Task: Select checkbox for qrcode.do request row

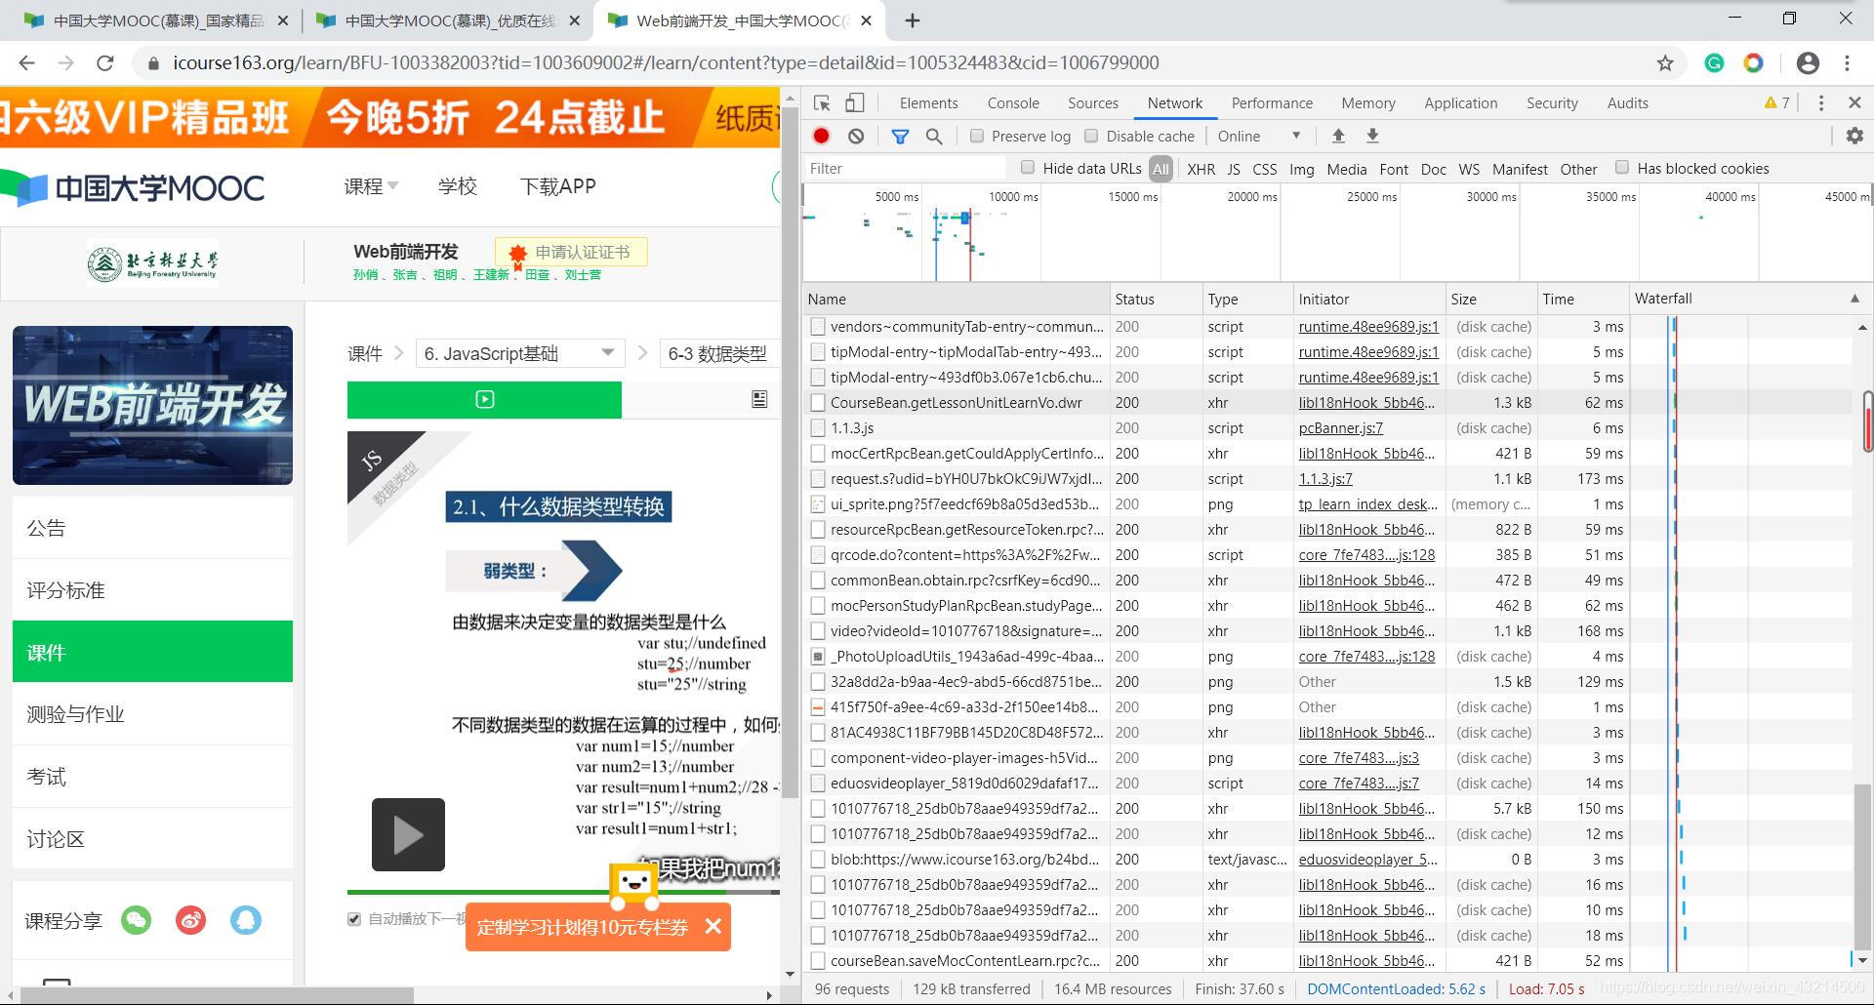Action: [818, 554]
